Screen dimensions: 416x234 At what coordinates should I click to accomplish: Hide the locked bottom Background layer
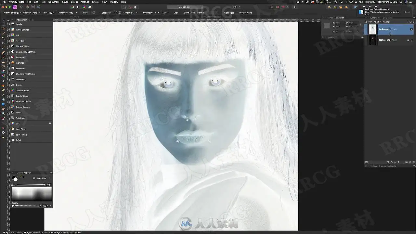coord(411,40)
